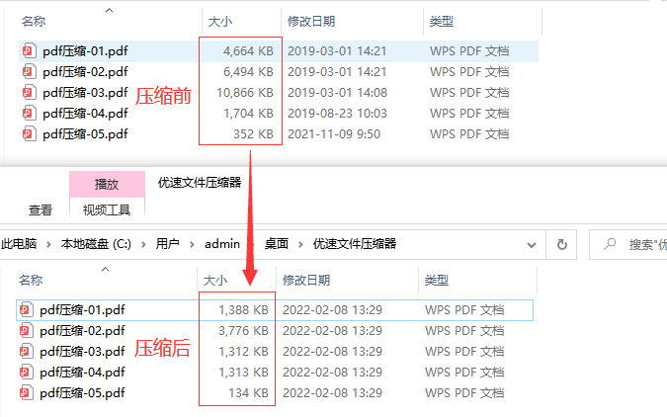Go to 桌面 folder in breadcrumb
This screenshot has width=667, height=417.
(x=277, y=244)
